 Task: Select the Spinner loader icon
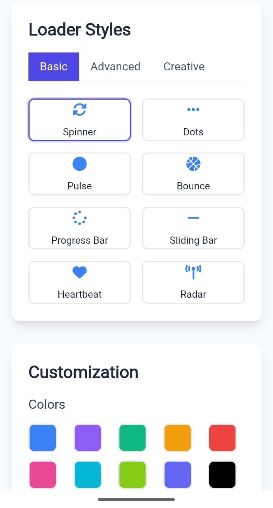coord(80,110)
